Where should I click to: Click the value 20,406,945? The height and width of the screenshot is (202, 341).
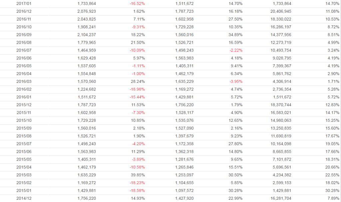click(x=279, y=11)
